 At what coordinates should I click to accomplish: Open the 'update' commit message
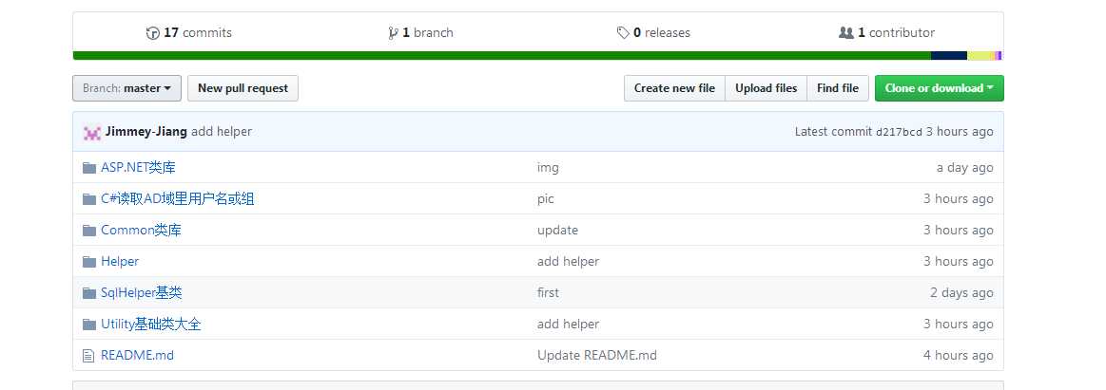click(558, 231)
